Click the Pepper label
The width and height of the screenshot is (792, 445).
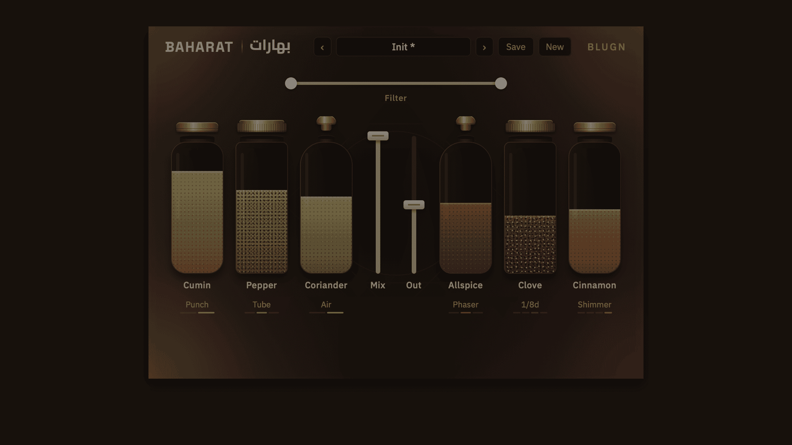tap(262, 286)
